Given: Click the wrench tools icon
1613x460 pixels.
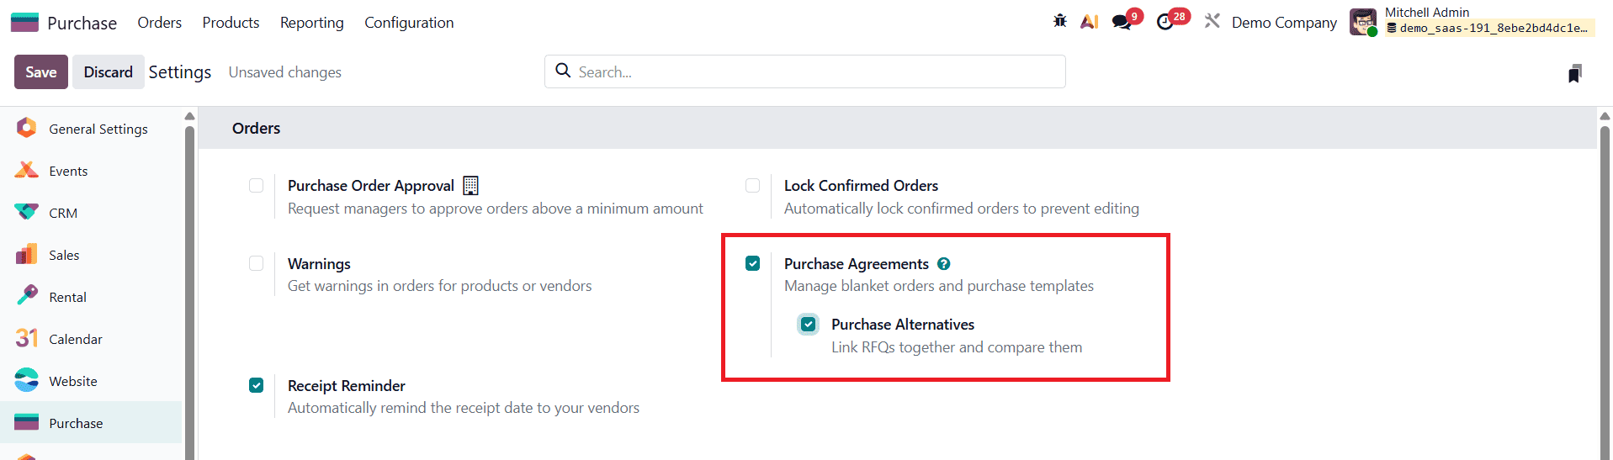Looking at the screenshot, I should [x=1212, y=21].
